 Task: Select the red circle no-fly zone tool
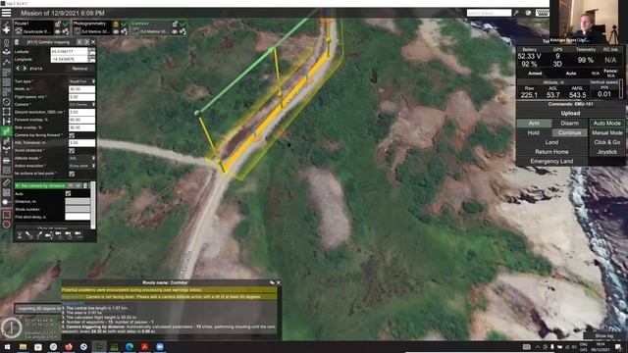7,225
